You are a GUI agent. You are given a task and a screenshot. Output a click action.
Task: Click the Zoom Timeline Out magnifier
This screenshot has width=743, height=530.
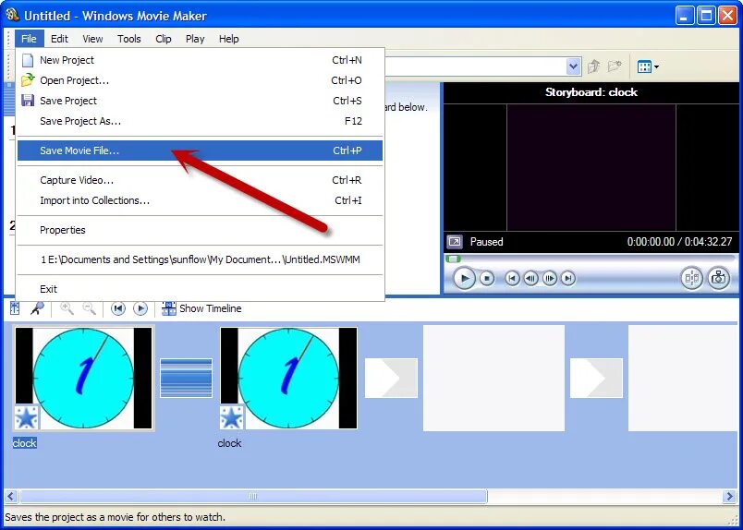[x=89, y=308]
